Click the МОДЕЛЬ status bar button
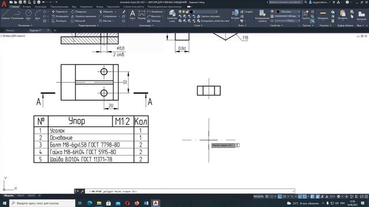 click(258, 197)
